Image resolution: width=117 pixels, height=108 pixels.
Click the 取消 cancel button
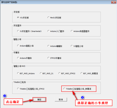point(61,99)
